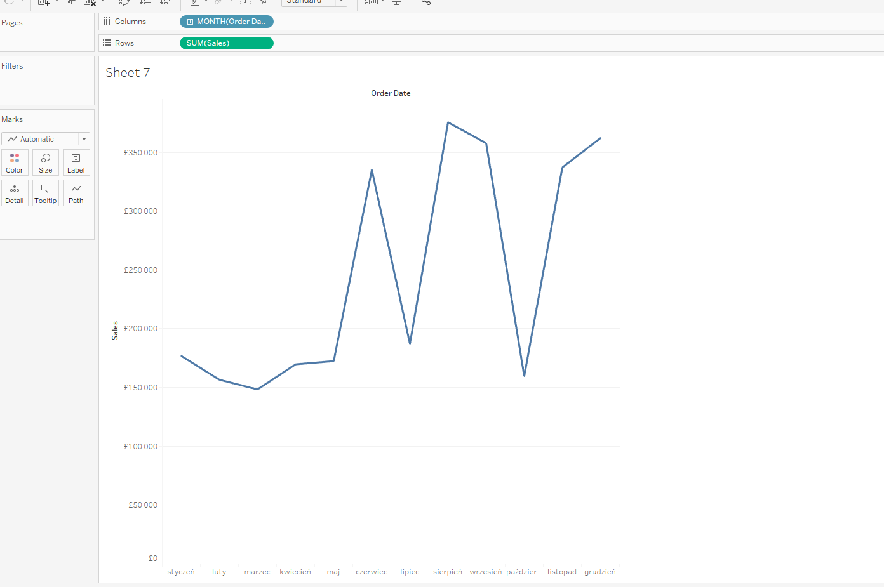Viewport: 884px width, 587px height.
Task: Enter presentation mode from toolbar
Action: 397,3
